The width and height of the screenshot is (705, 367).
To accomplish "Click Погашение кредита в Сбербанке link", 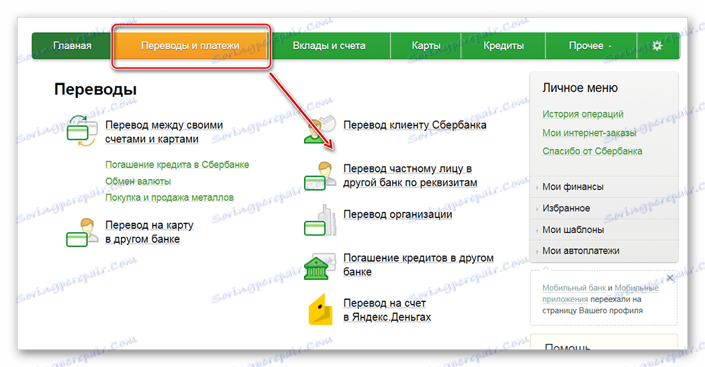I will (x=177, y=165).
